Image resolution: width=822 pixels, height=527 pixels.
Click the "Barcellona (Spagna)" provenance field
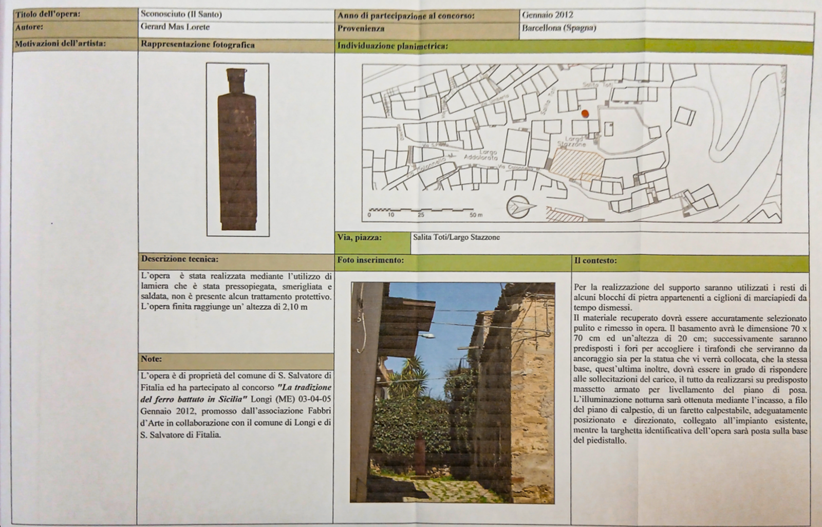[559, 28]
